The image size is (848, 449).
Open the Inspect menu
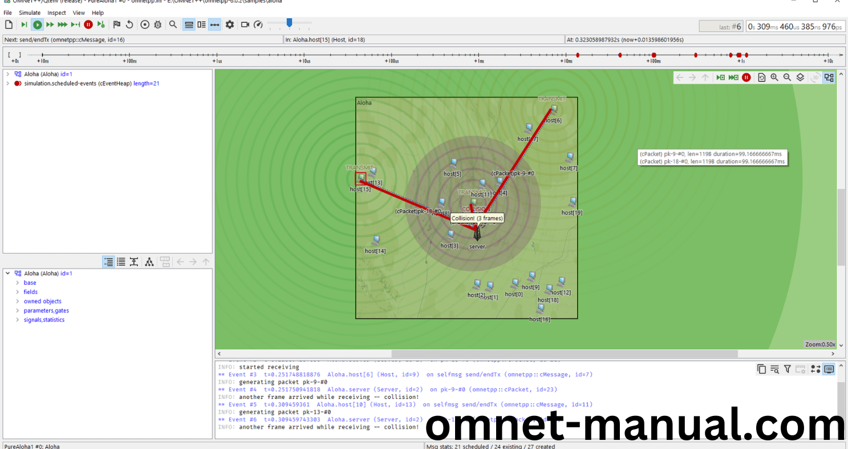(x=56, y=13)
